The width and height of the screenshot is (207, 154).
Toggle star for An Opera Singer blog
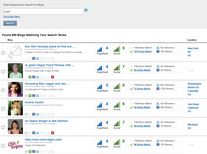3,127
